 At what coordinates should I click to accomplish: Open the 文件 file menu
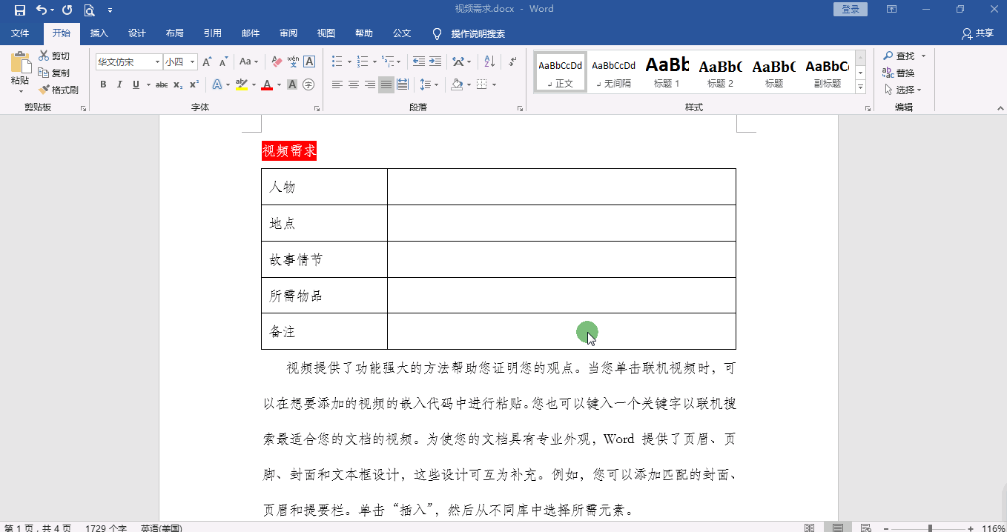coord(20,33)
